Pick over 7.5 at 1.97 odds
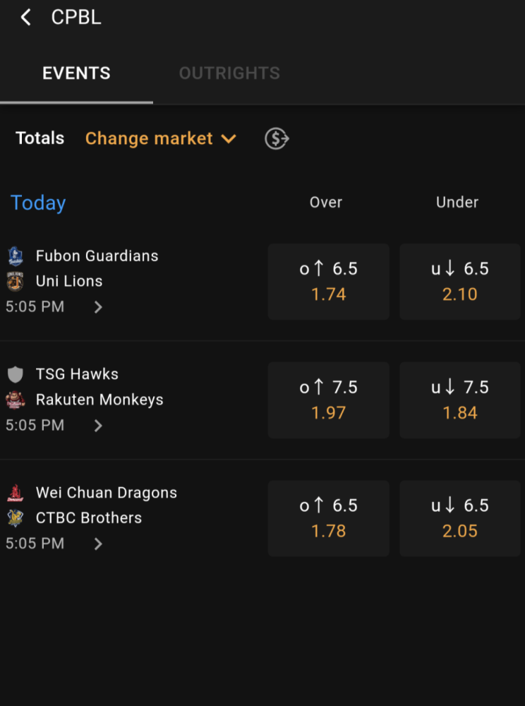The height and width of the screenshot is (706, 525). point(328,400)
